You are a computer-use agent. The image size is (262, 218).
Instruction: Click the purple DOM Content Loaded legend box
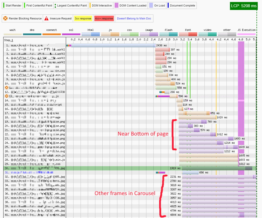pos(116,5)
